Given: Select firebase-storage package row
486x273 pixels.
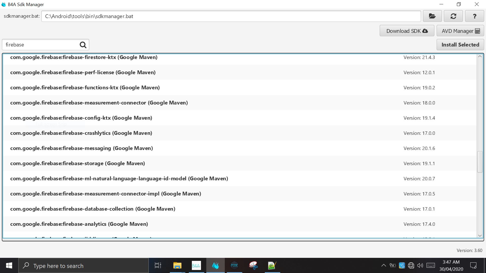Looking at the screenshot, I should (239, 163).
